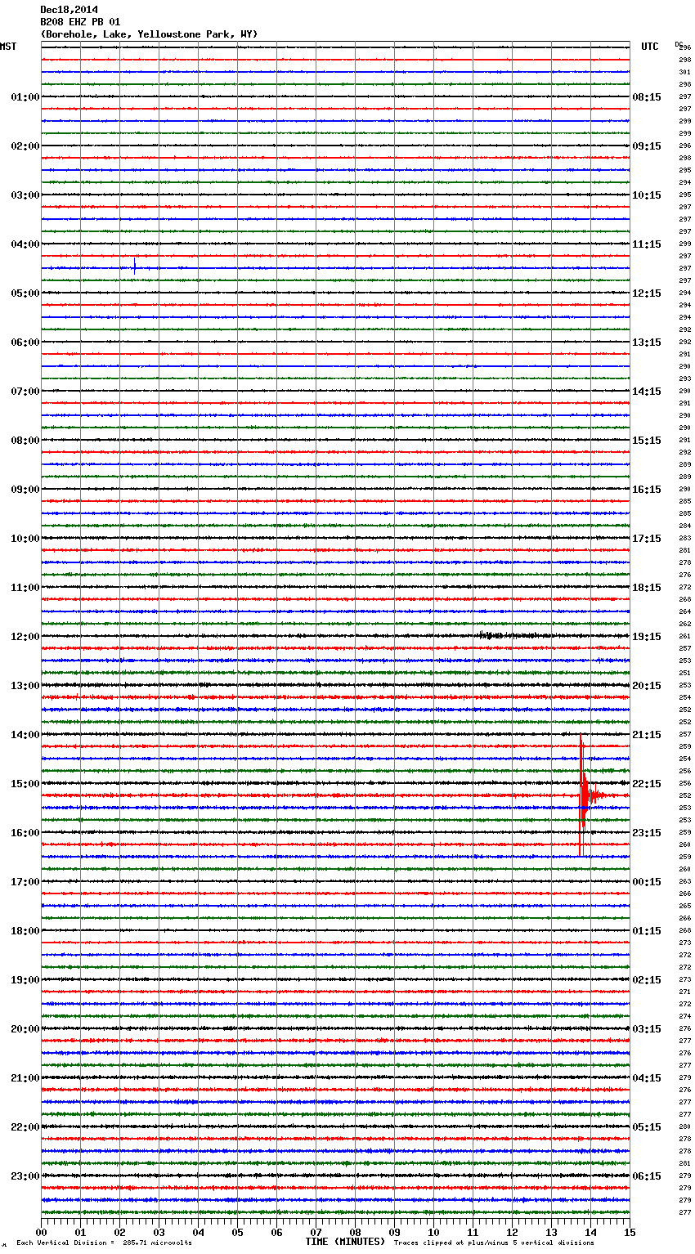The width and height of the screenshot is (695, 1254).
Task: Click the 03:15 UTC time label
Action: (x=647, y=1029)
